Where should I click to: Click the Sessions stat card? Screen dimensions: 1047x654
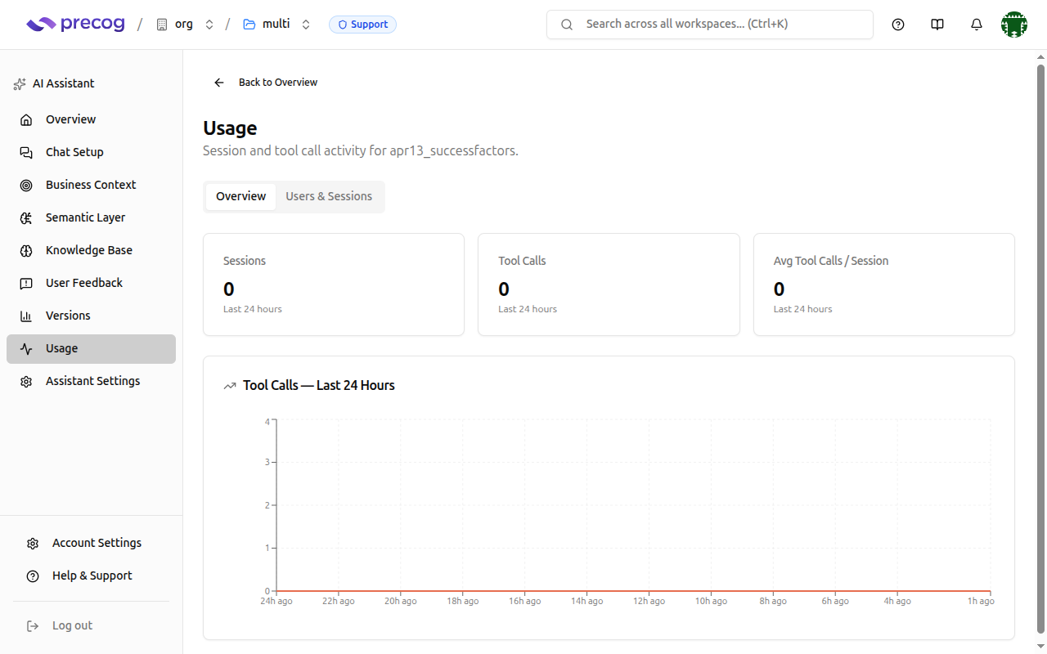pyautogui.click(x=334, y=284)
